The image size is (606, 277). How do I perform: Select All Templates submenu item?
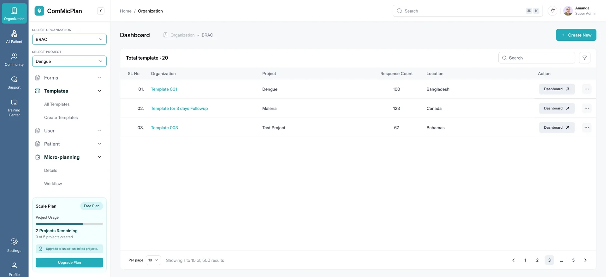click(57, 104)
